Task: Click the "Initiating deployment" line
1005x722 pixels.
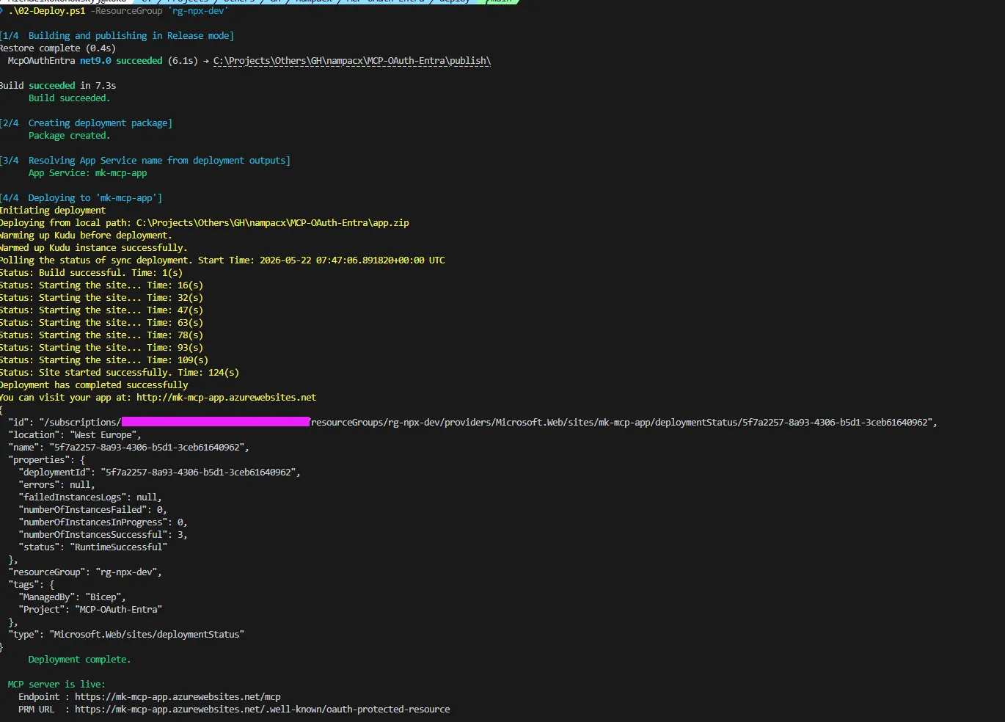Action: pyautogui.click(x=53, y=211)
